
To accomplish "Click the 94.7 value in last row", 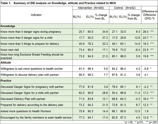I will tap(90, 118).
